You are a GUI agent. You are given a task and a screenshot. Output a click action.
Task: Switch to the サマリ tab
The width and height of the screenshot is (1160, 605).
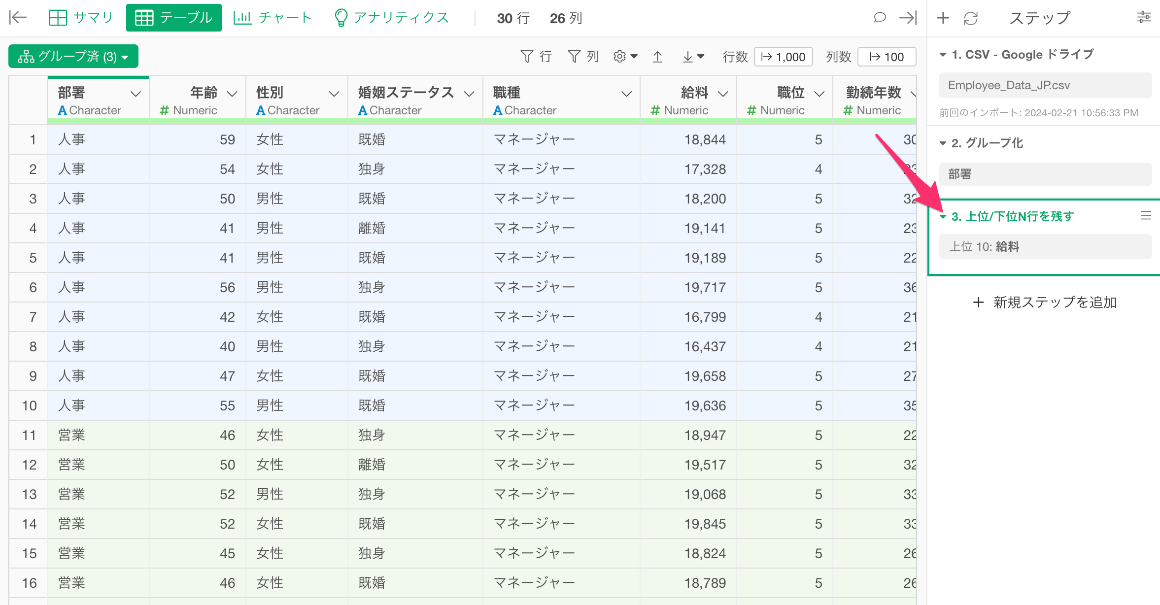(81, 18)
